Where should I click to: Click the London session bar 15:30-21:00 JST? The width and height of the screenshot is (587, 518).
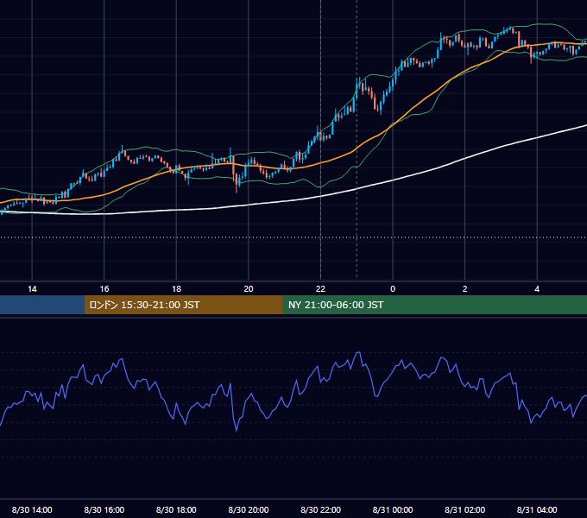click(183, 305)
